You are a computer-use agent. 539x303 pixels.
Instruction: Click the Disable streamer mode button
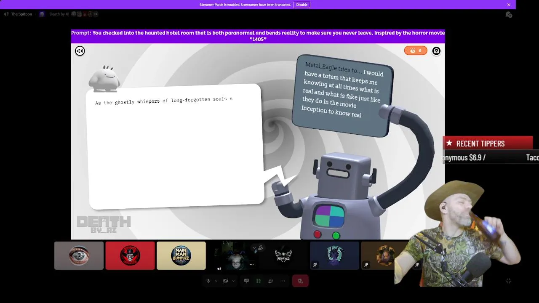(x=302, y=5)
